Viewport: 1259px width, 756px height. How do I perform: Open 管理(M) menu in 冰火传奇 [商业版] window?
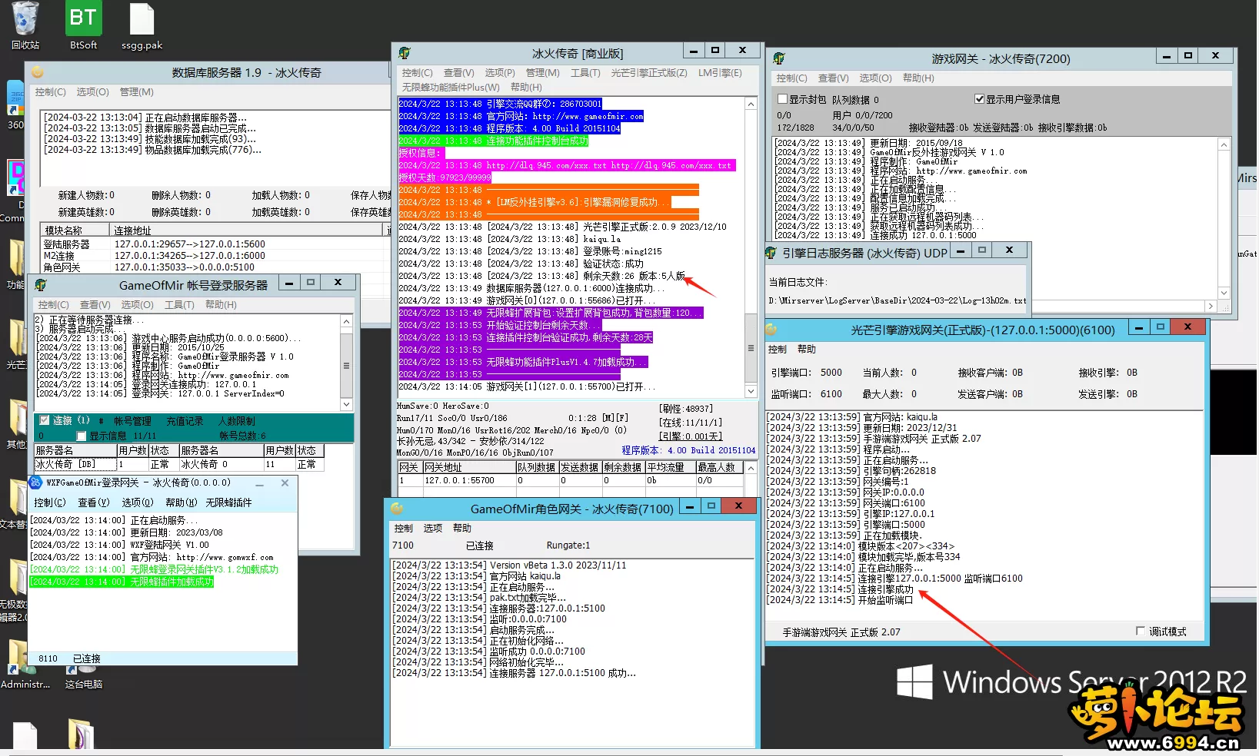[542, 73]
